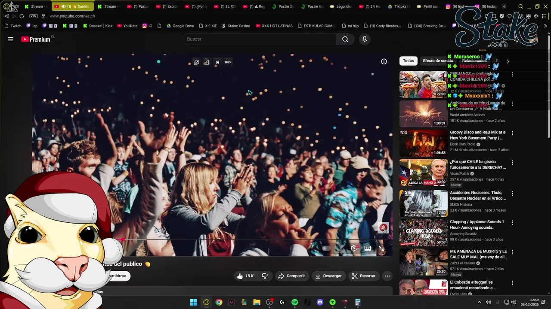Open player settings gear
Viewport: 551px width, 309px height.
354,248
